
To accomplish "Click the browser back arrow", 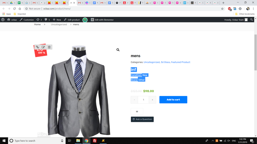I will (4, 9).
